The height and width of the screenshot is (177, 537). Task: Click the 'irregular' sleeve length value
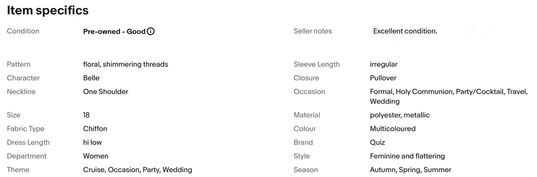pyautogui.click(x=384, y=65)
